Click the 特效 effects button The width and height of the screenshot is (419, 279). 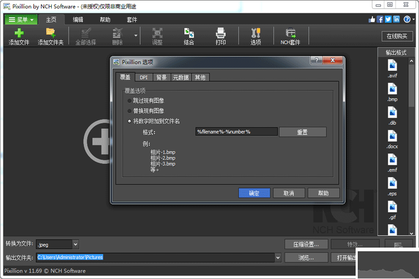click(355, 244)
